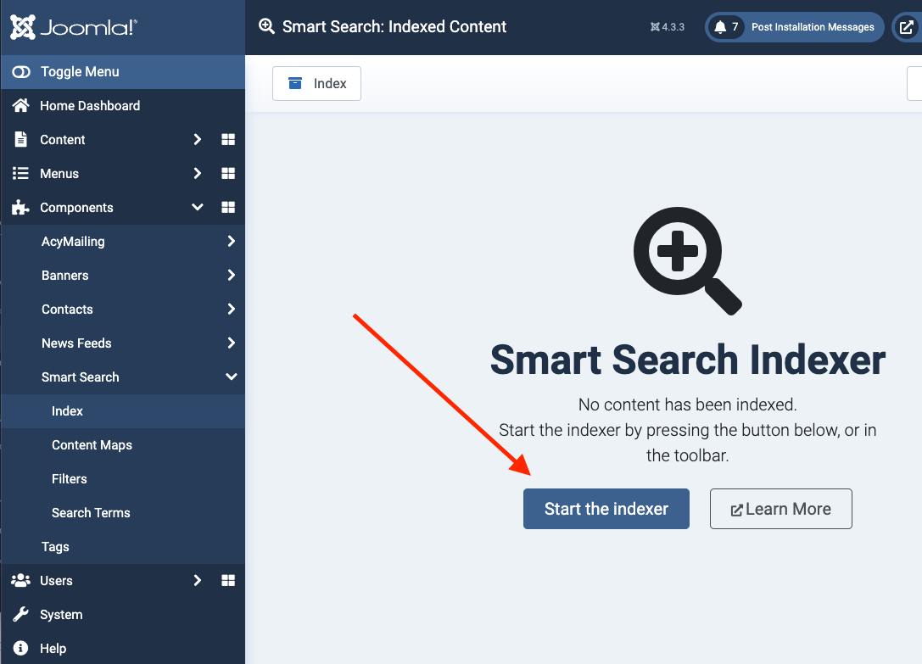The height and width of the screenshot is (664, 922).
Task: Open the Menus dashboard grid icon
Action: tap(227, 174)
